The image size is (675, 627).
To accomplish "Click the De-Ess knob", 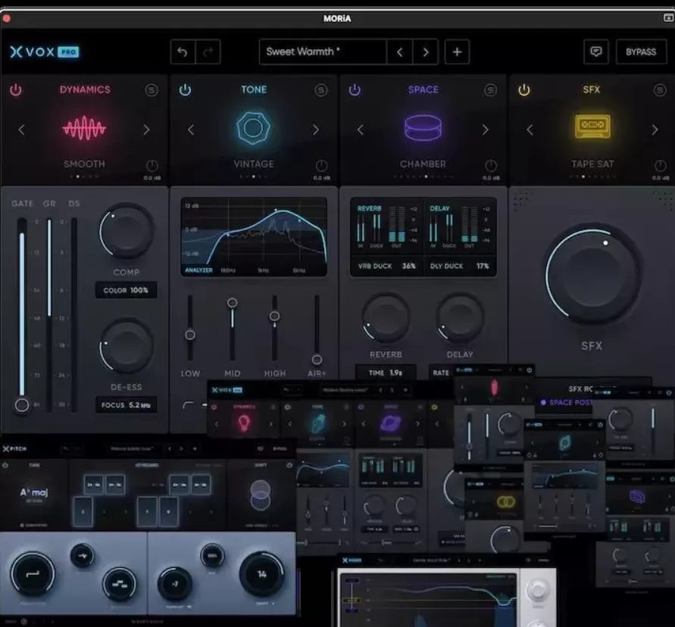I will click(x=126, y=346).
